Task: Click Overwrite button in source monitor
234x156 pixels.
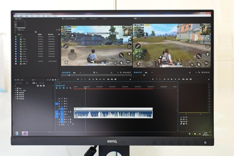Action: click(x=112, y=79)
